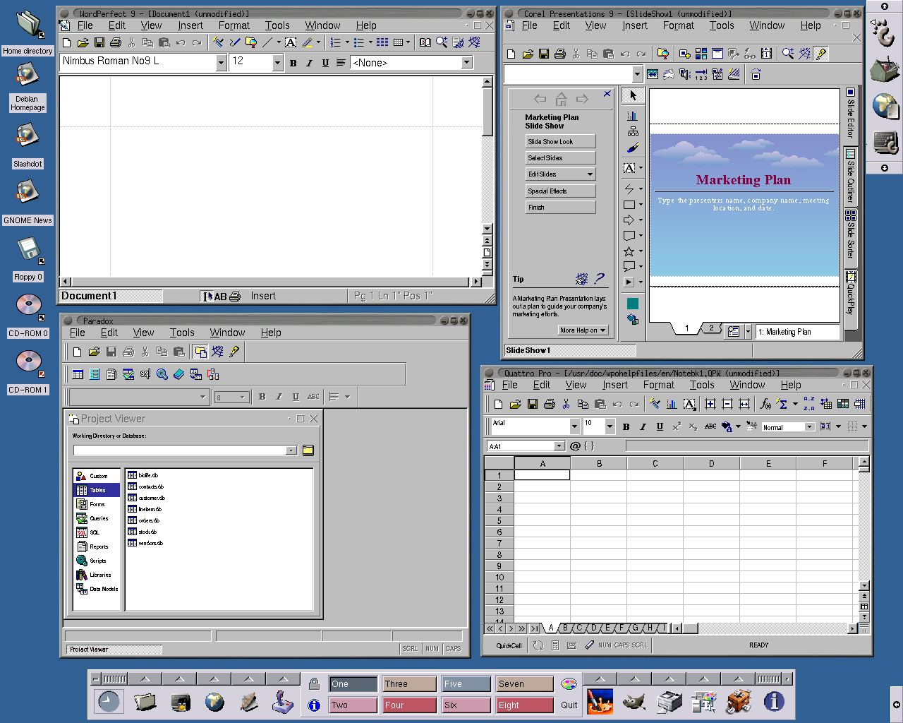This screenshot has height=723, width=903.
Task: Toggle italic in Quattro Pro
Action: 643,426
